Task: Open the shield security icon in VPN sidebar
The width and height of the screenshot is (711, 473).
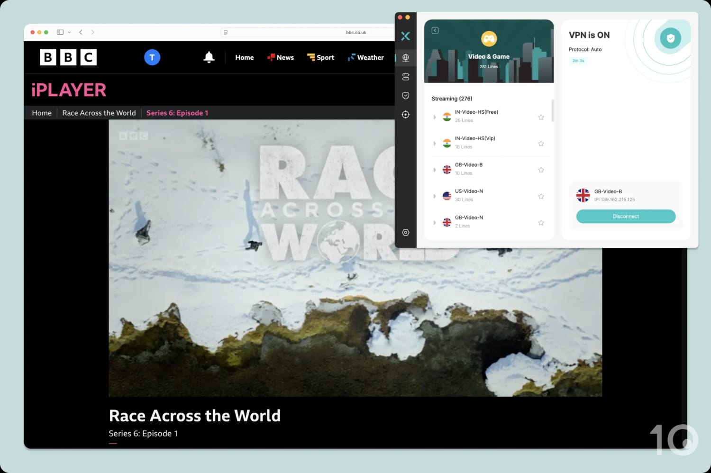Action: [x=406, y=96]
